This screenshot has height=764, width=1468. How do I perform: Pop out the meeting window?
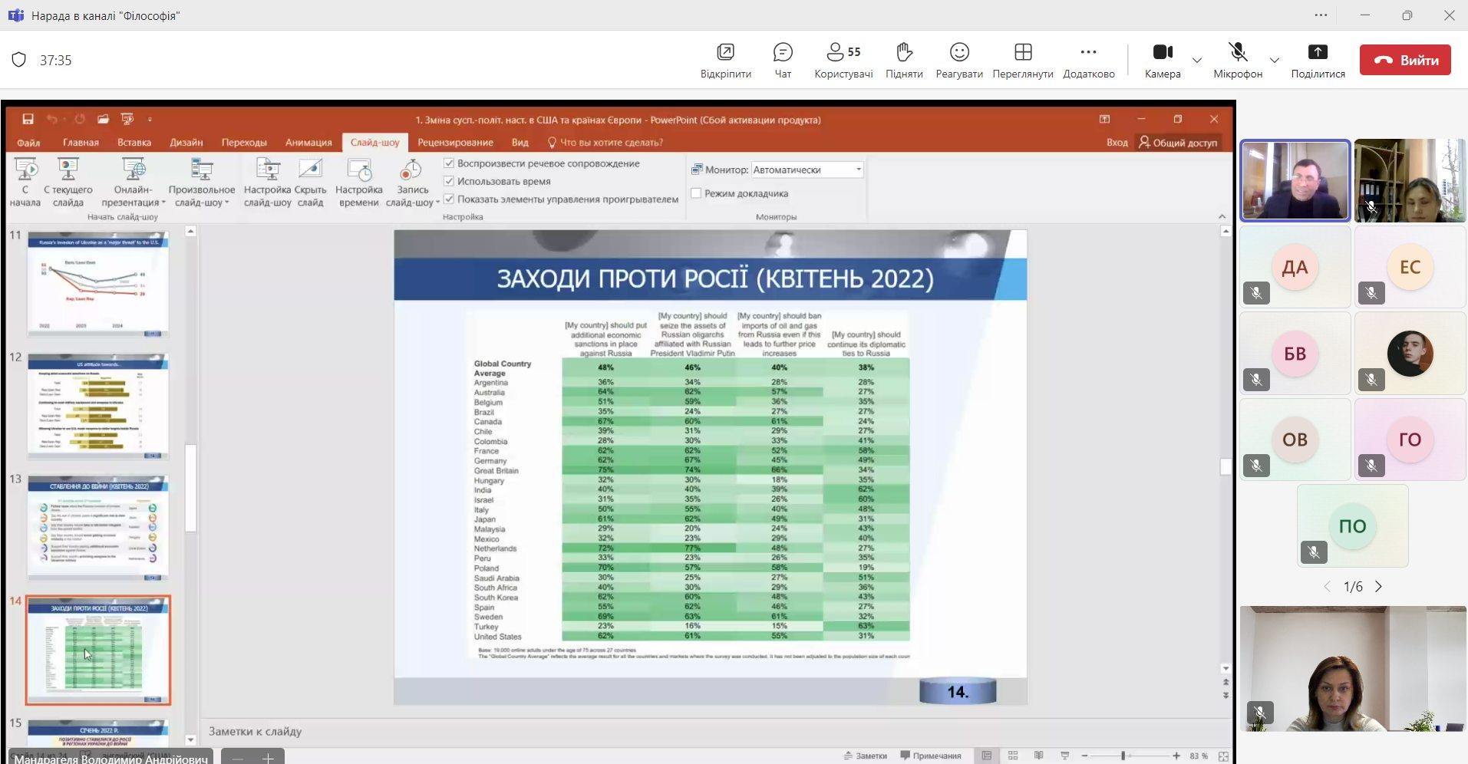tap(725, 60)
